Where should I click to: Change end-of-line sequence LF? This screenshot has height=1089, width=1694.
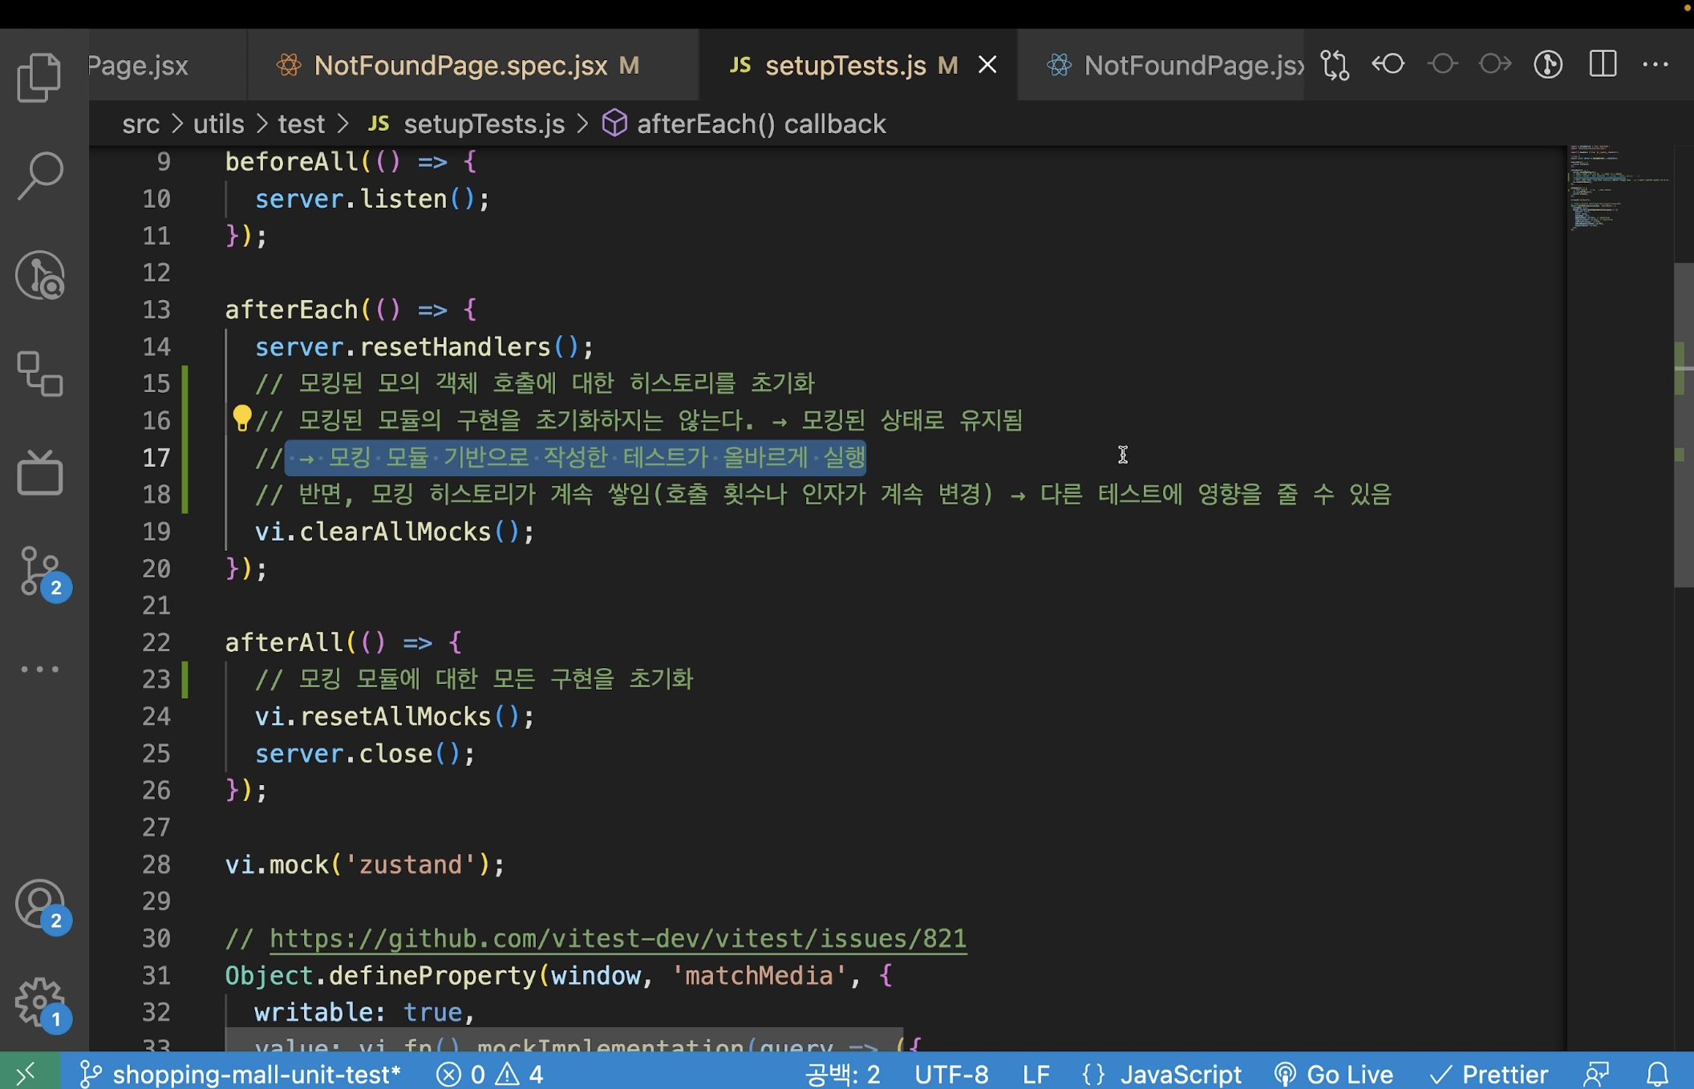[1035, 1074]
